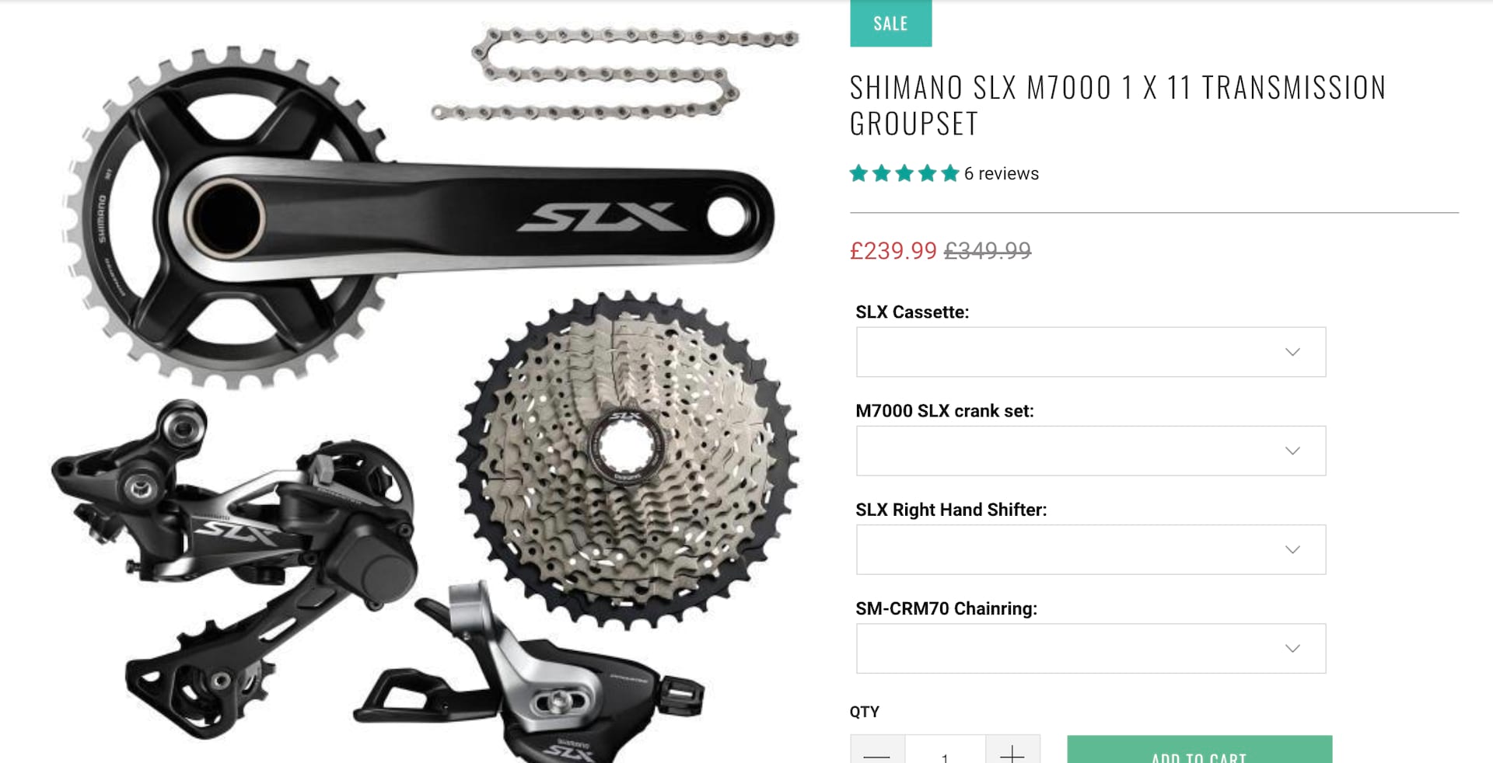Decrease quantity with the minus button

pyautogui.click(x=877, y=751)
